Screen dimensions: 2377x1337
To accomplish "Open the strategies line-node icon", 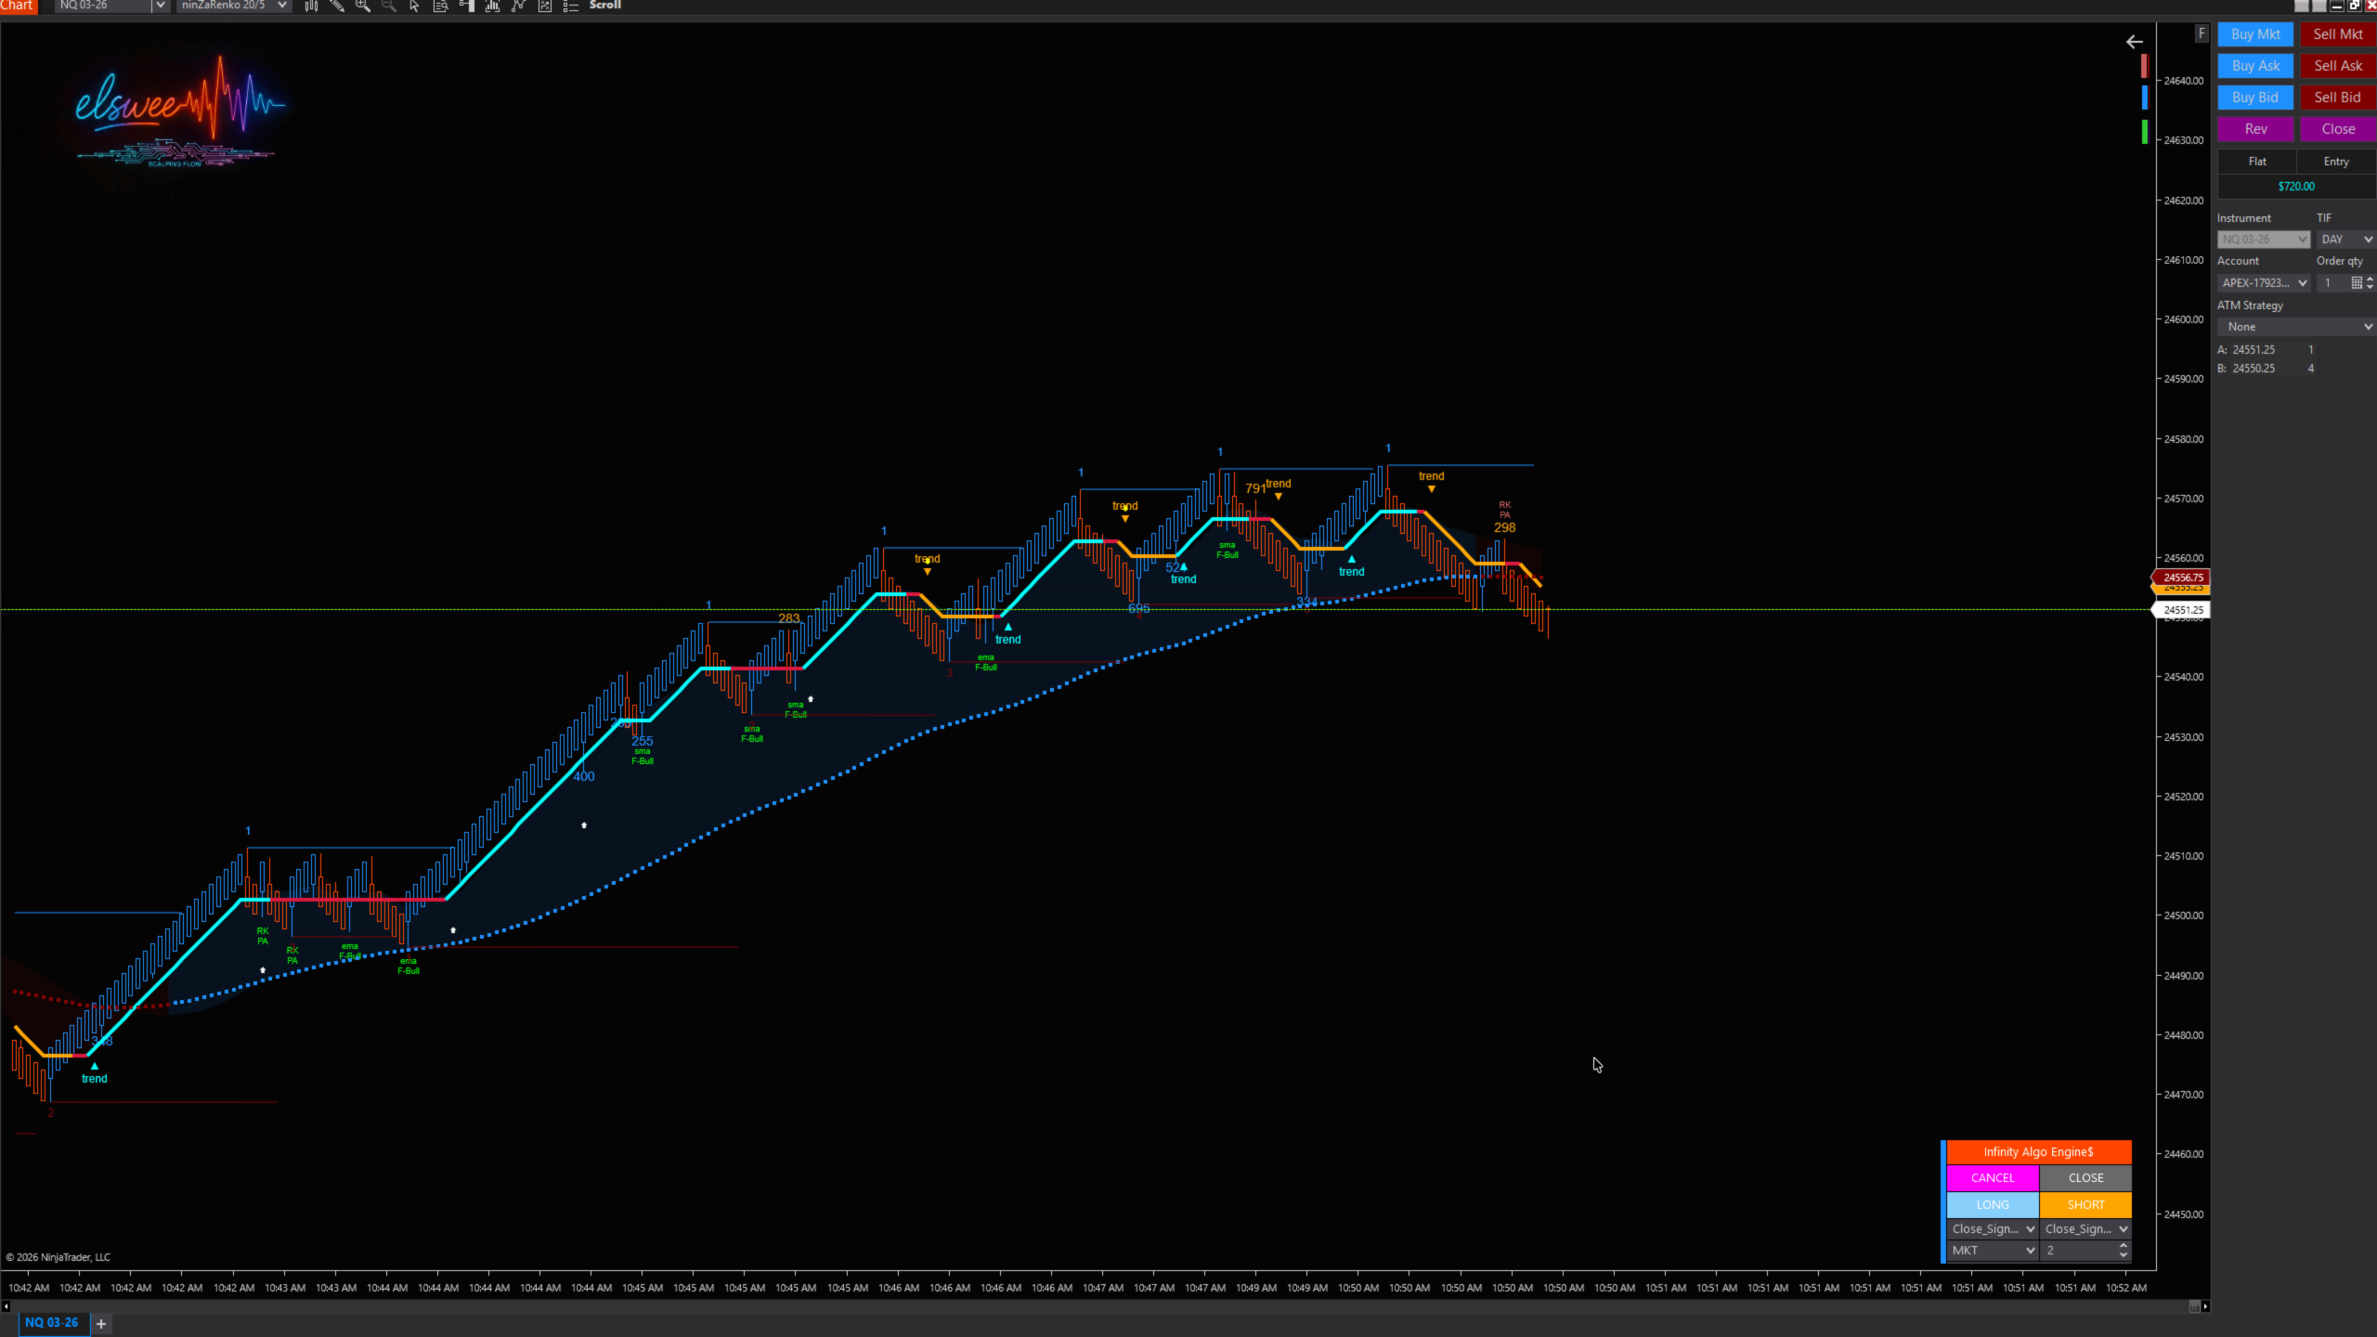I will (x=519, y=6).
